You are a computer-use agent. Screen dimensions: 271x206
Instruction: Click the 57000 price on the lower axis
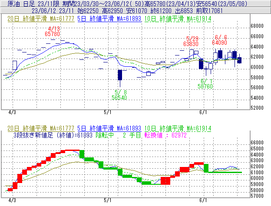click(257, 196)
